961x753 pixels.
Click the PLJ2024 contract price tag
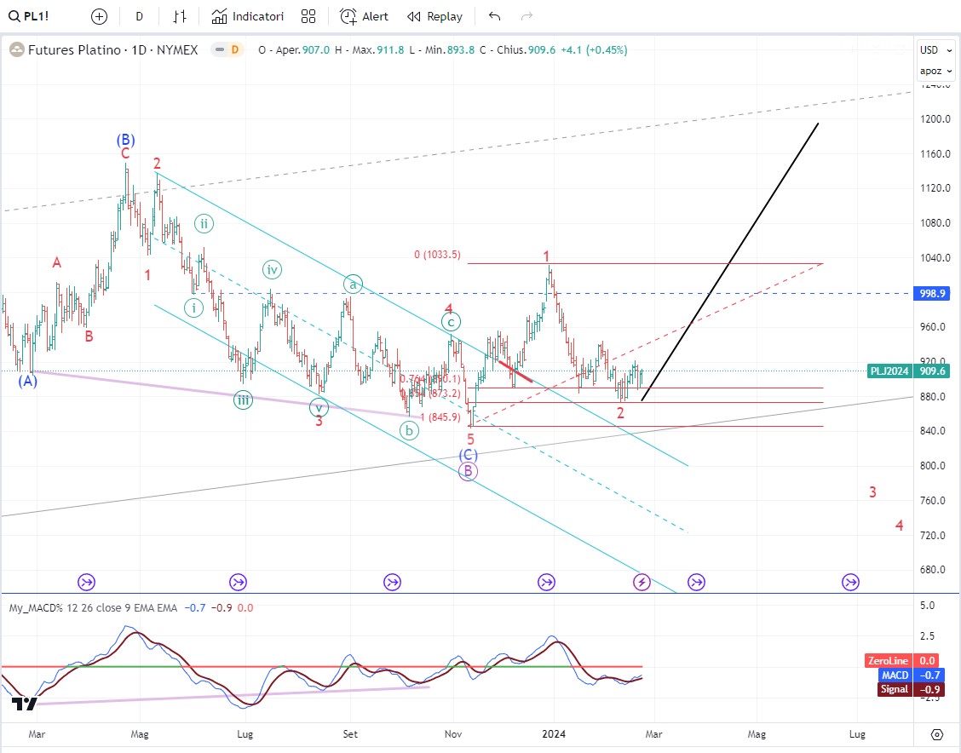tap(890, 371)
